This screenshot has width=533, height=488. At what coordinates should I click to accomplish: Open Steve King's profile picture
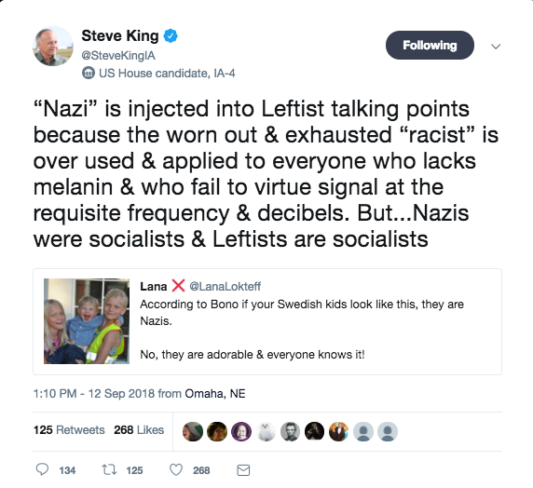pos(53,46)
